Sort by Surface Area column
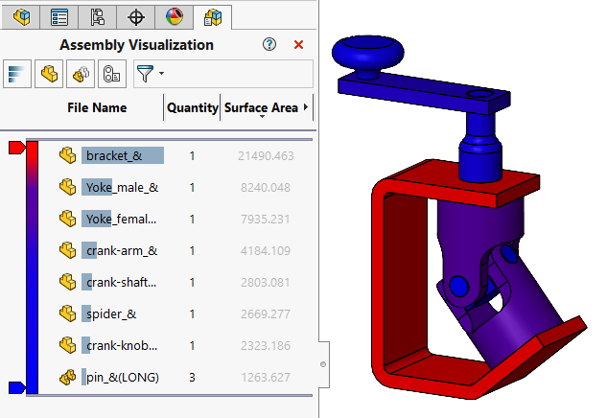This screenshot has width=607, height=418. (x=261, y=107)
